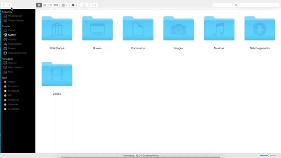
Task: Select the Bibliothèque folder icon
Action: pyautogui.click(x=57, y=28)
